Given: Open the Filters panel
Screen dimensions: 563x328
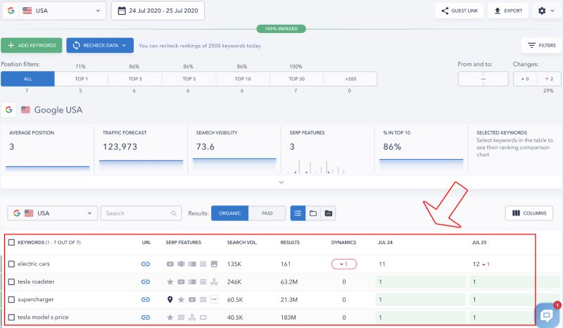Looking at the screenshot, I should click(x=541, y=45).
